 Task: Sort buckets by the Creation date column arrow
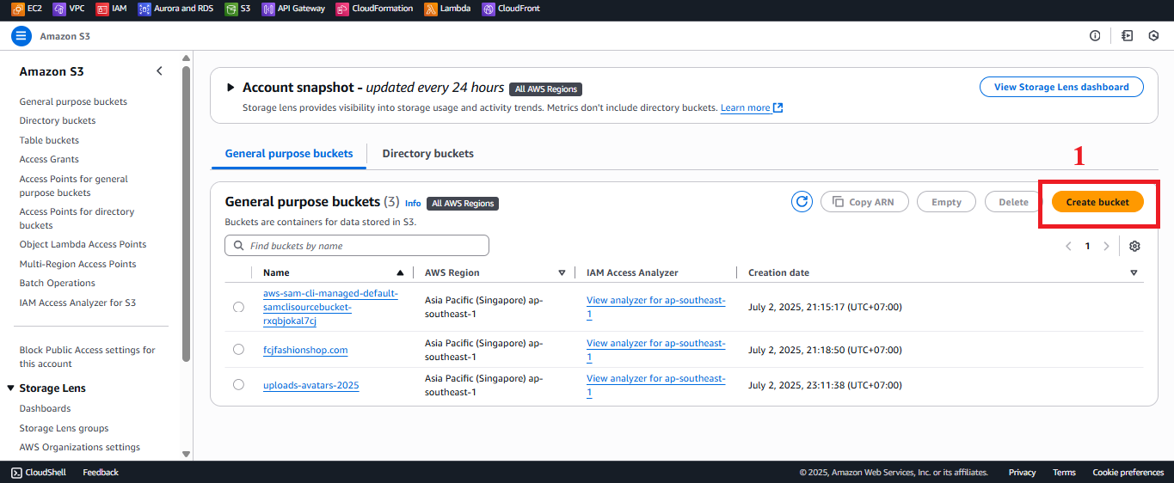[x=1134, y=272]
